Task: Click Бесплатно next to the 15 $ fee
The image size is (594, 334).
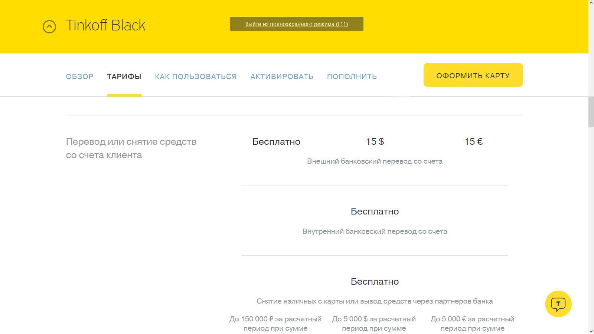Action: [x=276, y=142]
